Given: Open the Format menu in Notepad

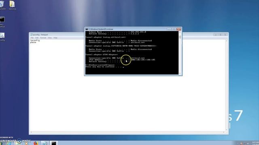Looking at the screenshot, I should pyautogui.click(x=43, y=38).
